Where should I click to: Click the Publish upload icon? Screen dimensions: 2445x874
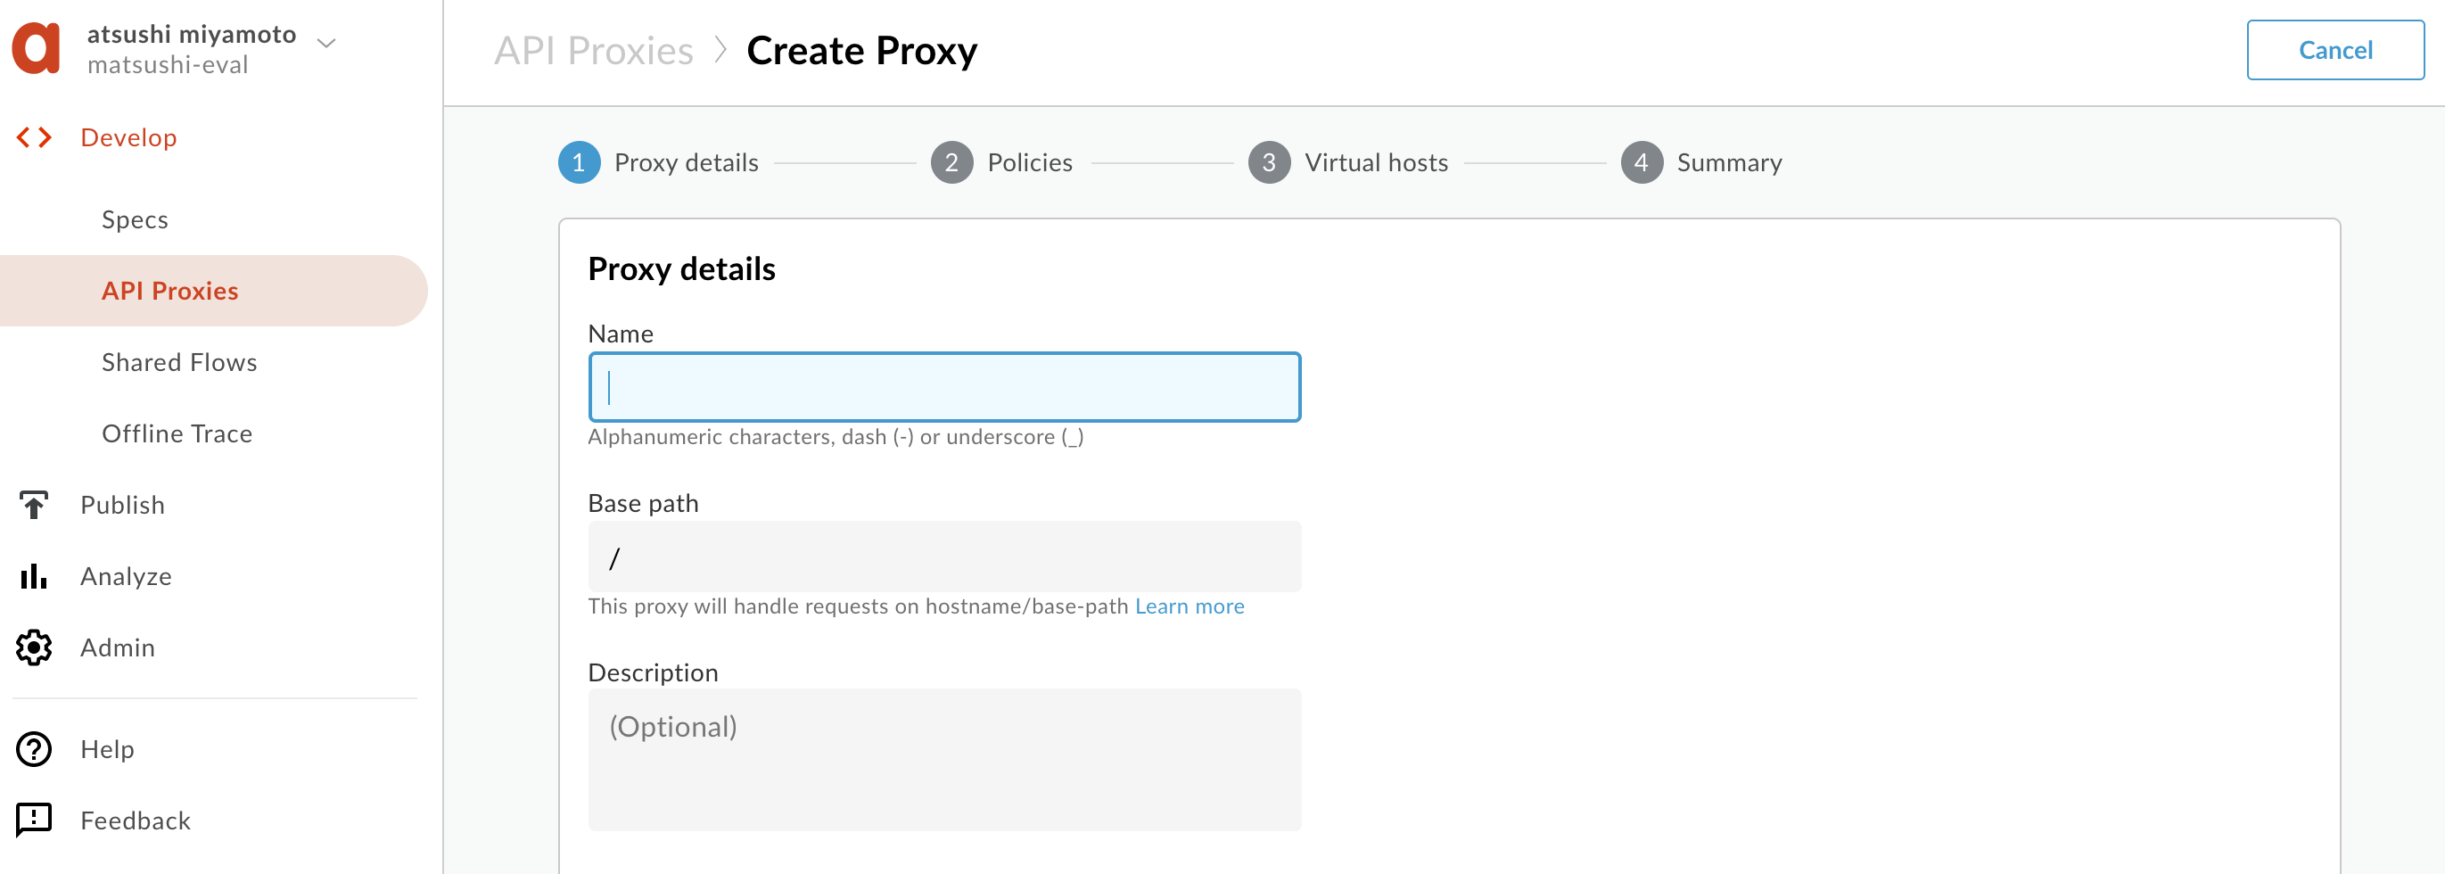pos(34,505)
